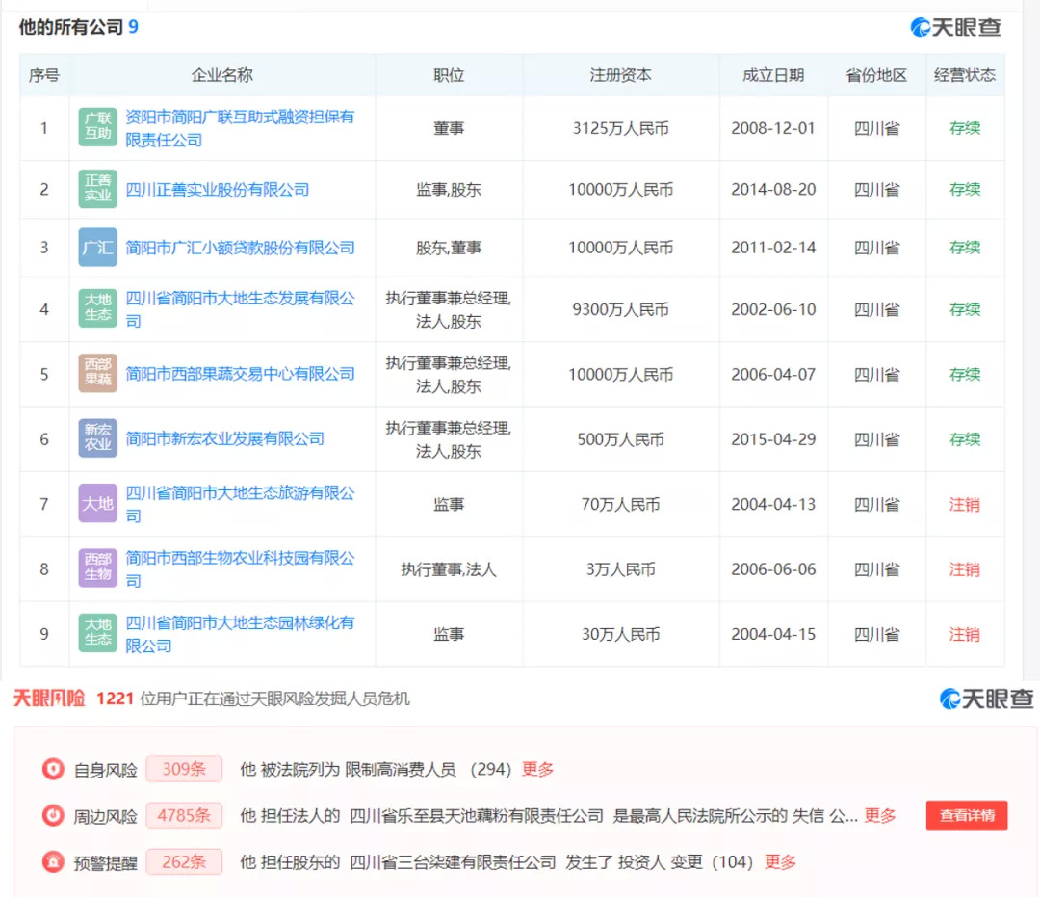Click the 预警提醒 alarm icon
The width and height of the screenshot is (1040, 897).
pyautogui.click(x=53, y=861)
